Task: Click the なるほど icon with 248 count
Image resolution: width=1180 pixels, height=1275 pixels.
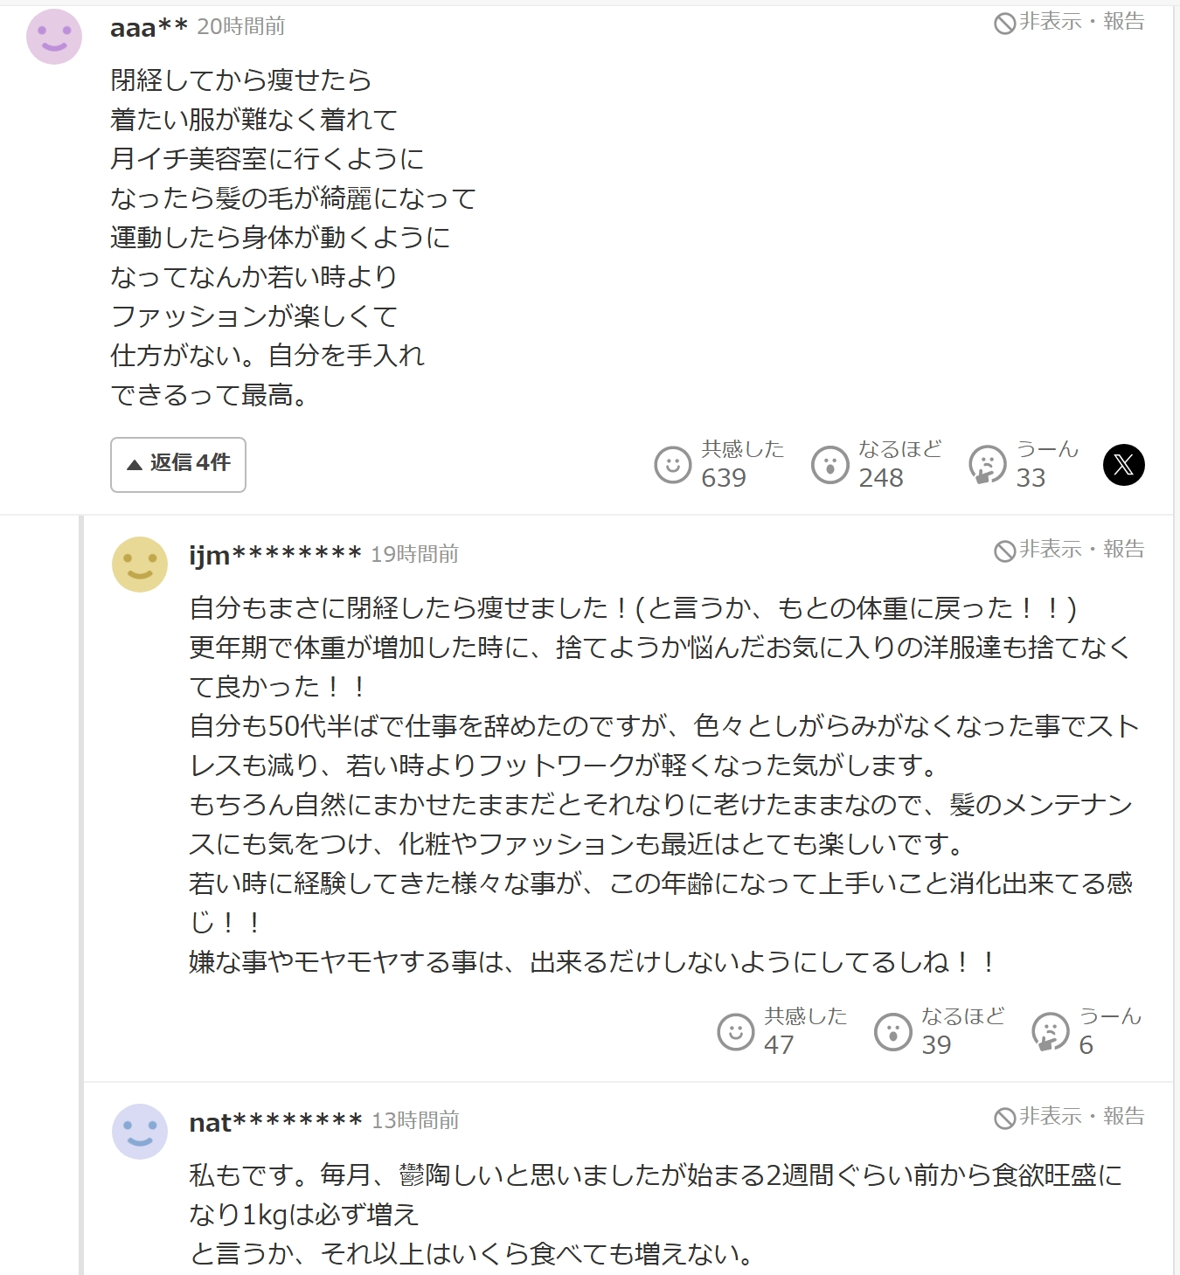Action: [829, 465]
